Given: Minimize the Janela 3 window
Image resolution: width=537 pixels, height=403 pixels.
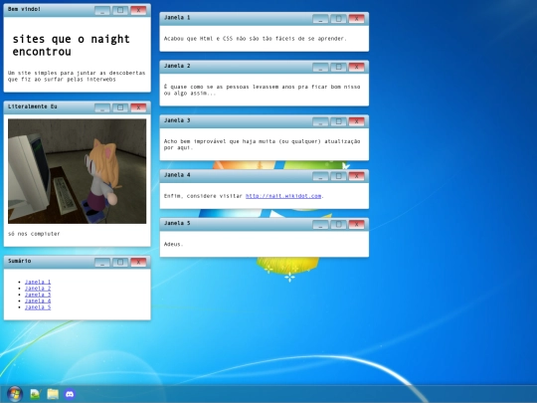Looking at the screenshot, I should coord(320,121).
